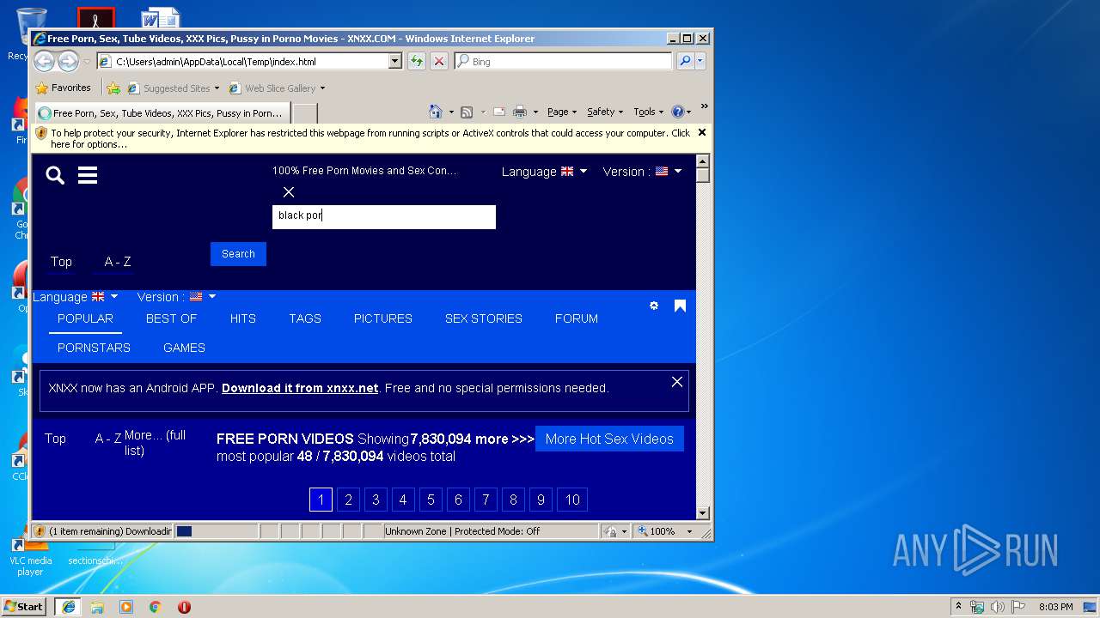1100x618 pixels.
Task: Select the BEST OF tab
Action: coord(171,318)
